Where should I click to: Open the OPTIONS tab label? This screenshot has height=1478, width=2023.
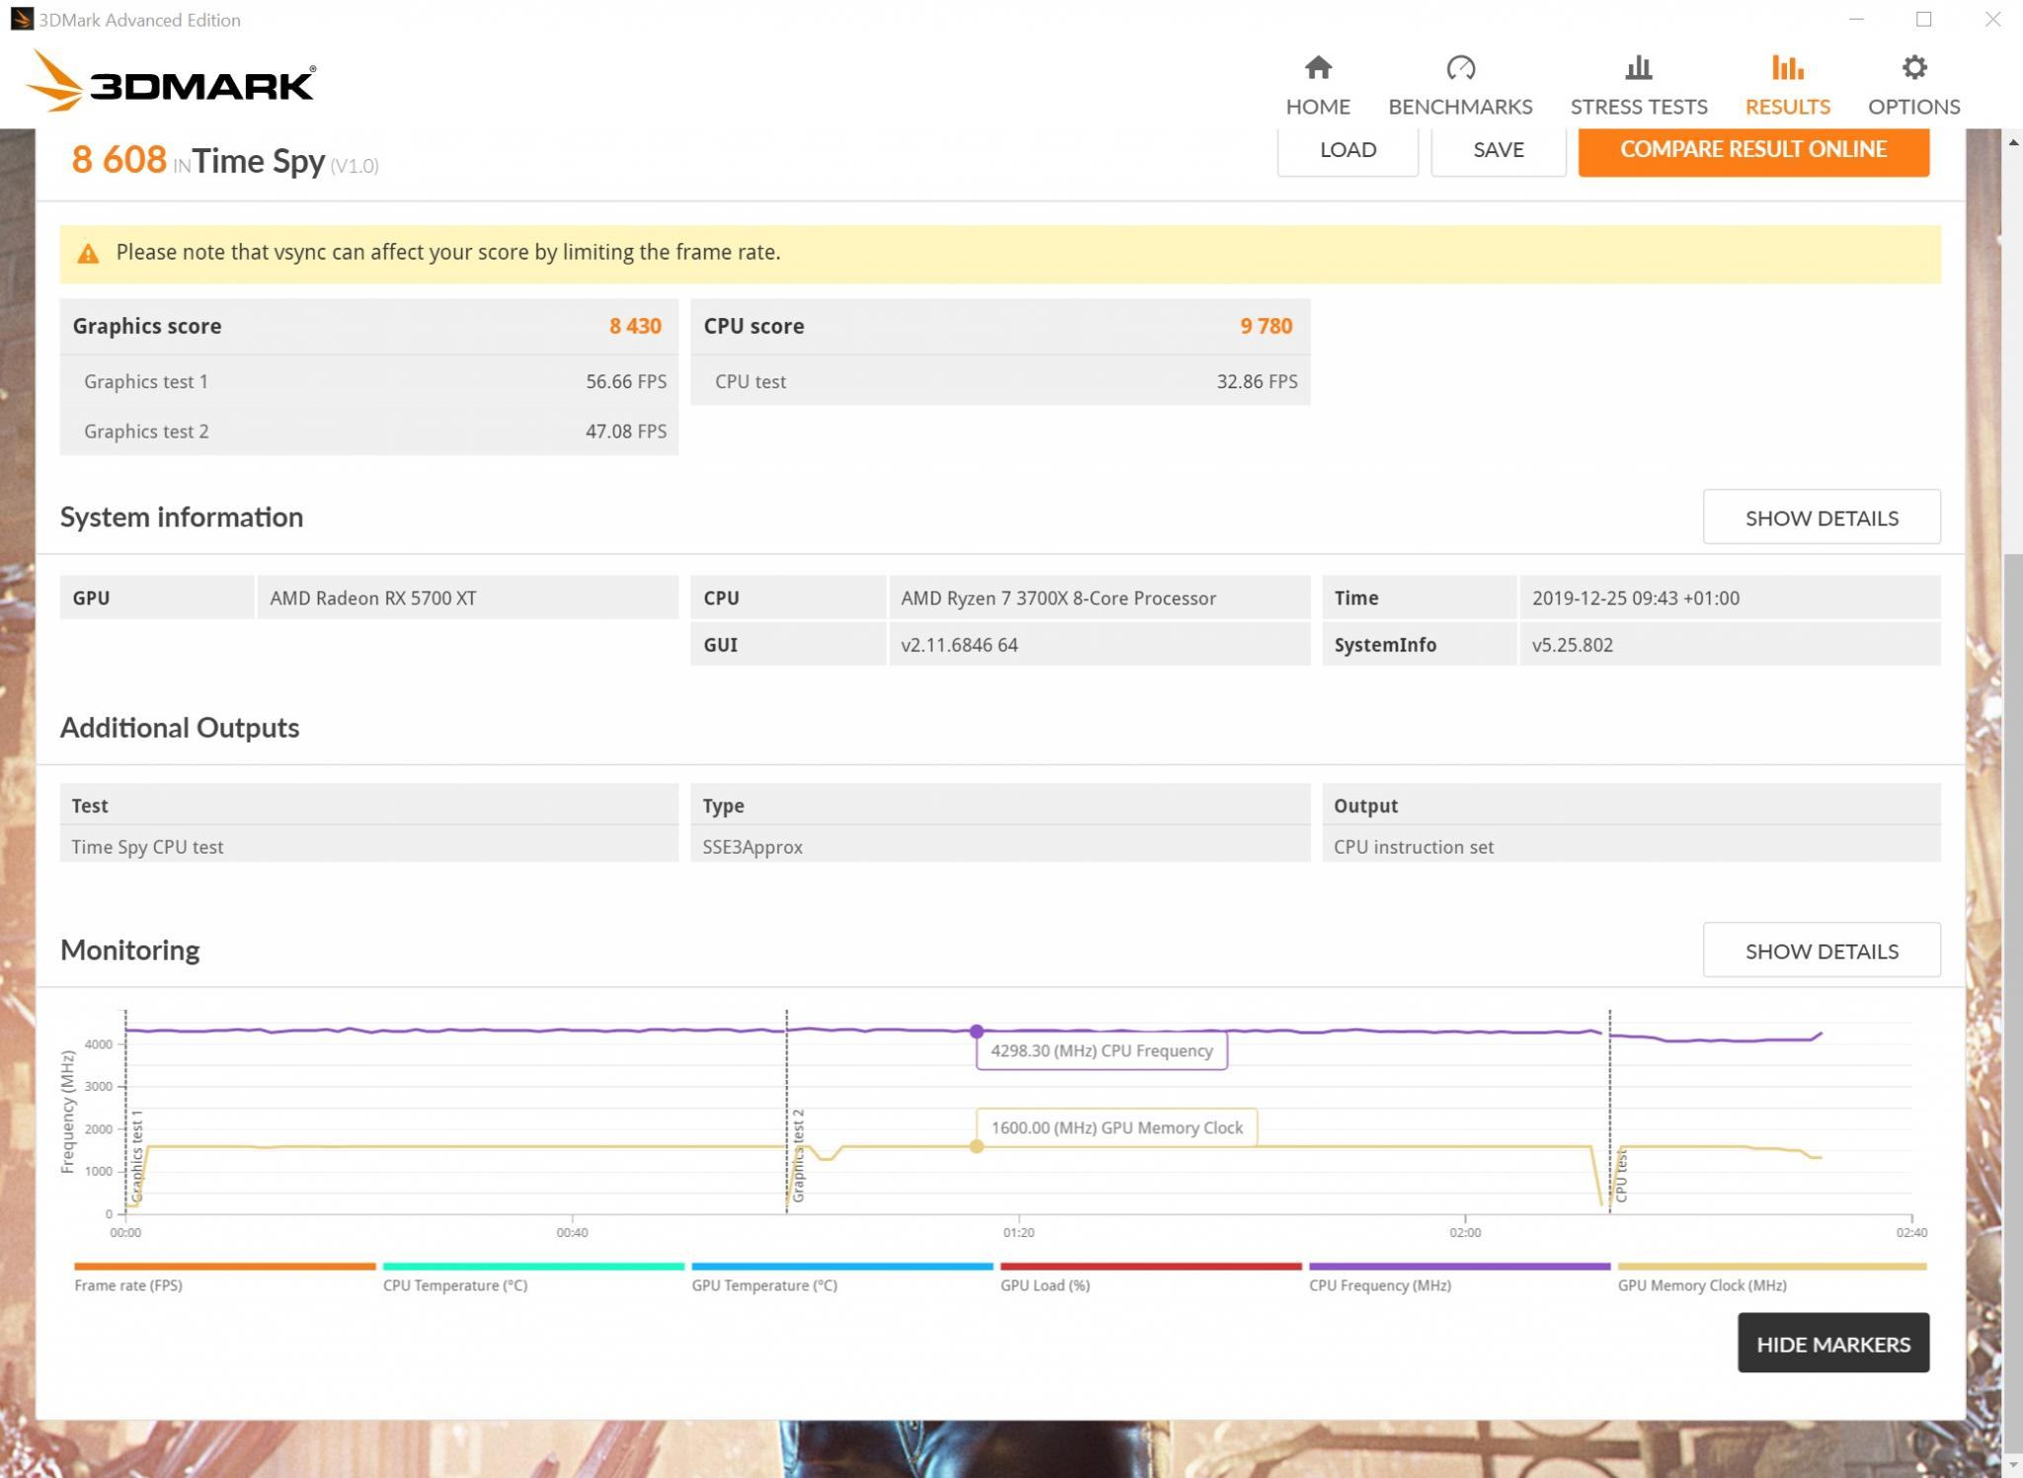(x=1913, y=107)
